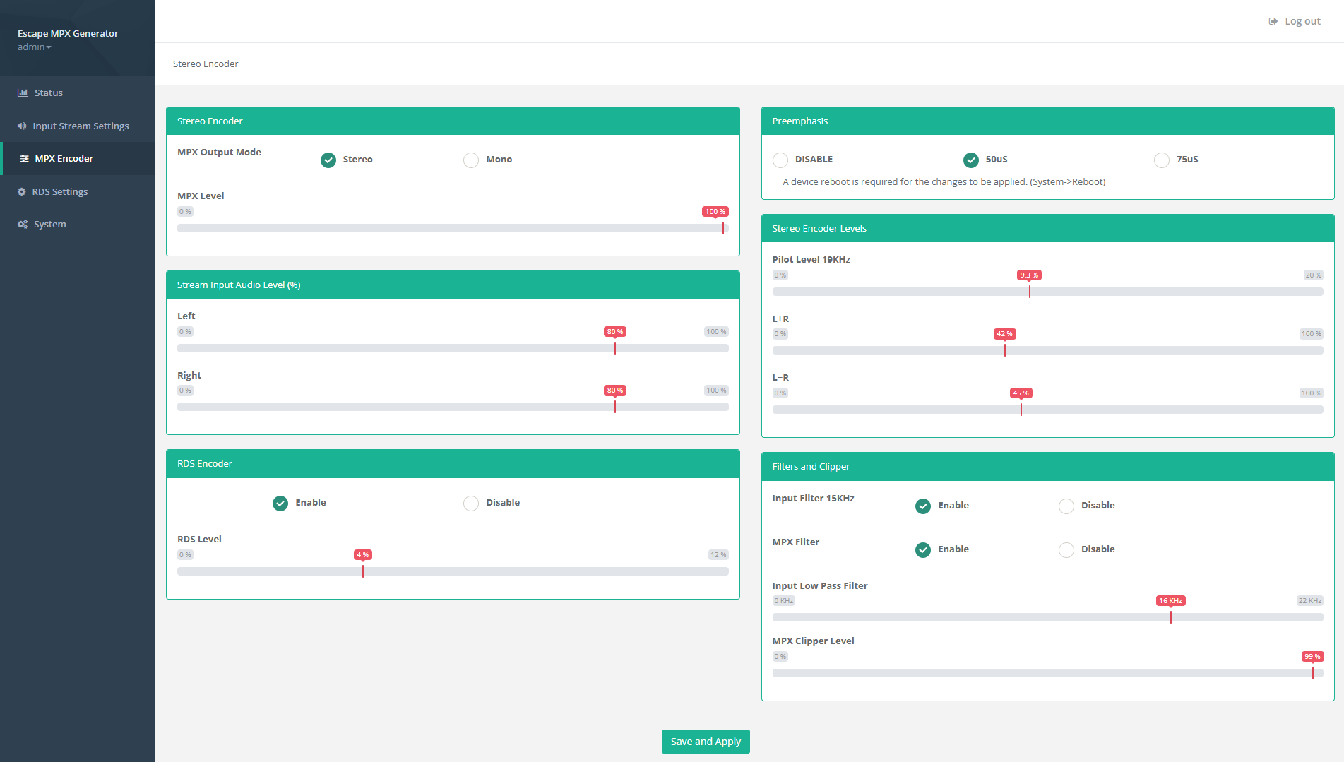Disable the Input Filter 15KHz

[x=1066, y=506]
